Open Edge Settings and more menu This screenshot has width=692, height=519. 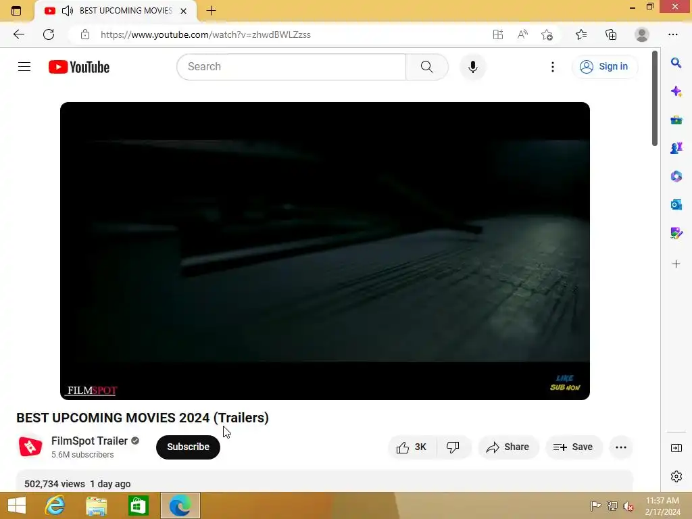coord(672,34)
